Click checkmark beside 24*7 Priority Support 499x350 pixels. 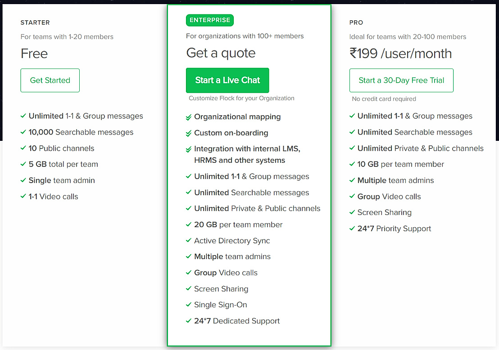[352, 229]
